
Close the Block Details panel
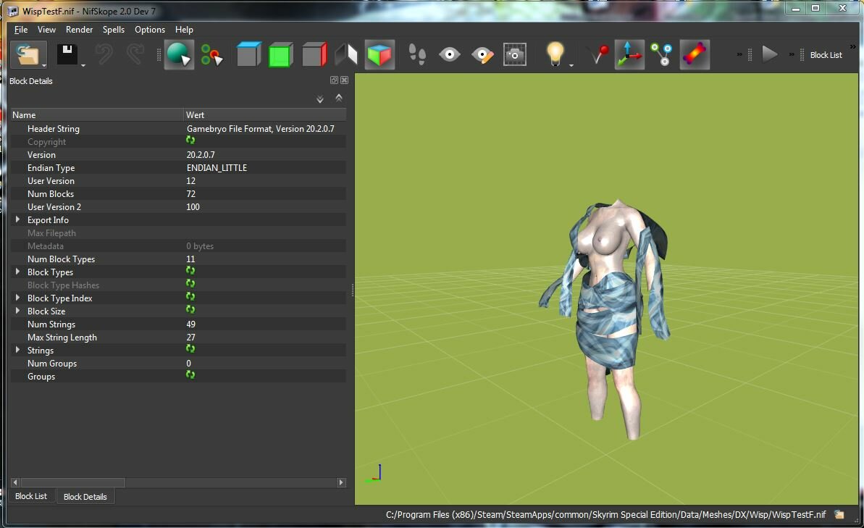click(345, 80)
